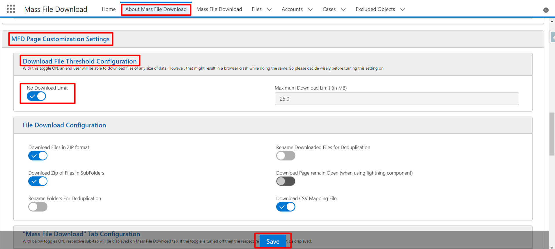Click the Maximum Download Limit input field

click(x=397, y=99)
